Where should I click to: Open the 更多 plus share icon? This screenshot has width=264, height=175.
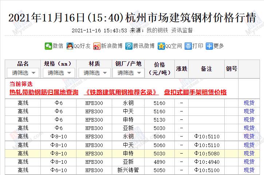(209, 46)
